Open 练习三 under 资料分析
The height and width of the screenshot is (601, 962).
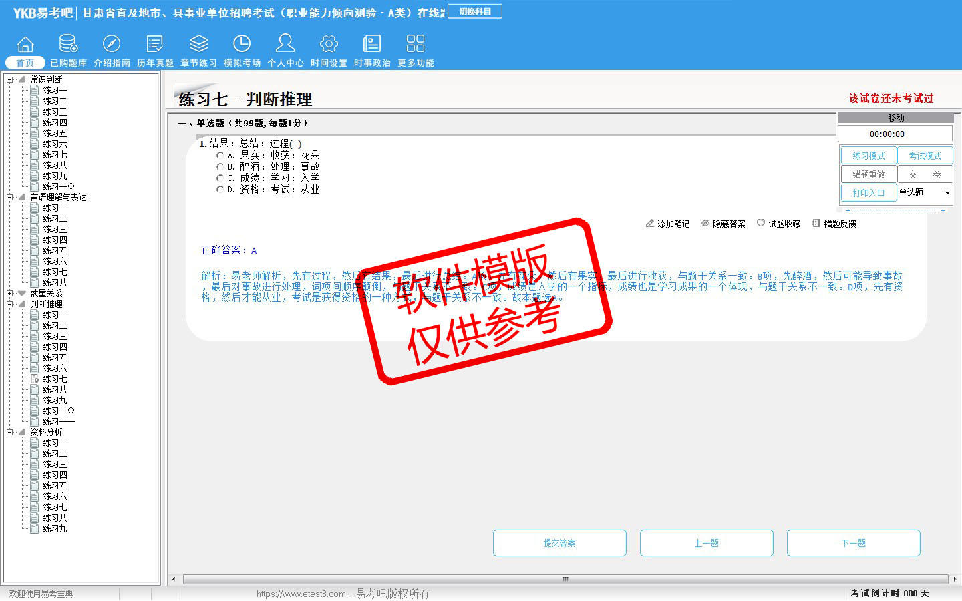(x=55, y=464)
